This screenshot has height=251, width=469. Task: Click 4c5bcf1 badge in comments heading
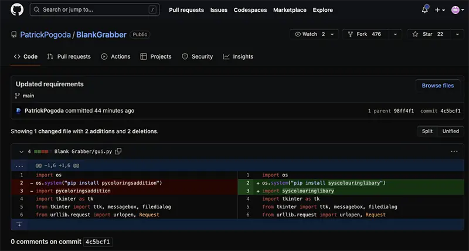coord(97,242)
